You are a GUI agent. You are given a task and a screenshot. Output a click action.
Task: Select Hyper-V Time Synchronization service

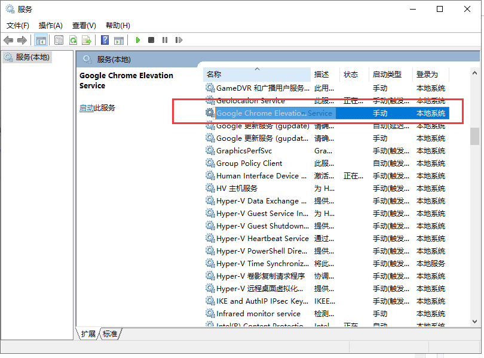pos(327,264)
